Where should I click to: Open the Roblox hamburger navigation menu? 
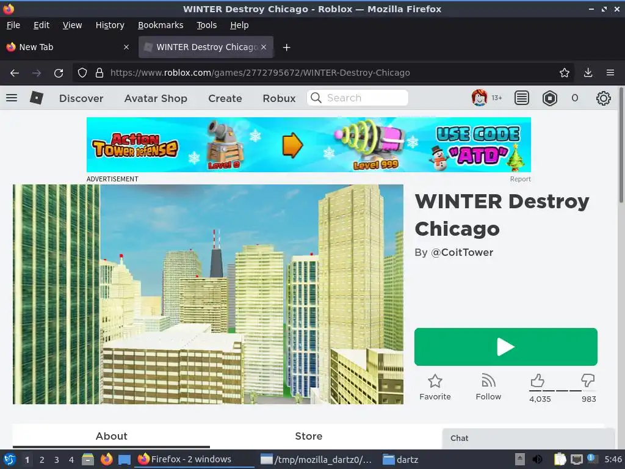point(12,98)
